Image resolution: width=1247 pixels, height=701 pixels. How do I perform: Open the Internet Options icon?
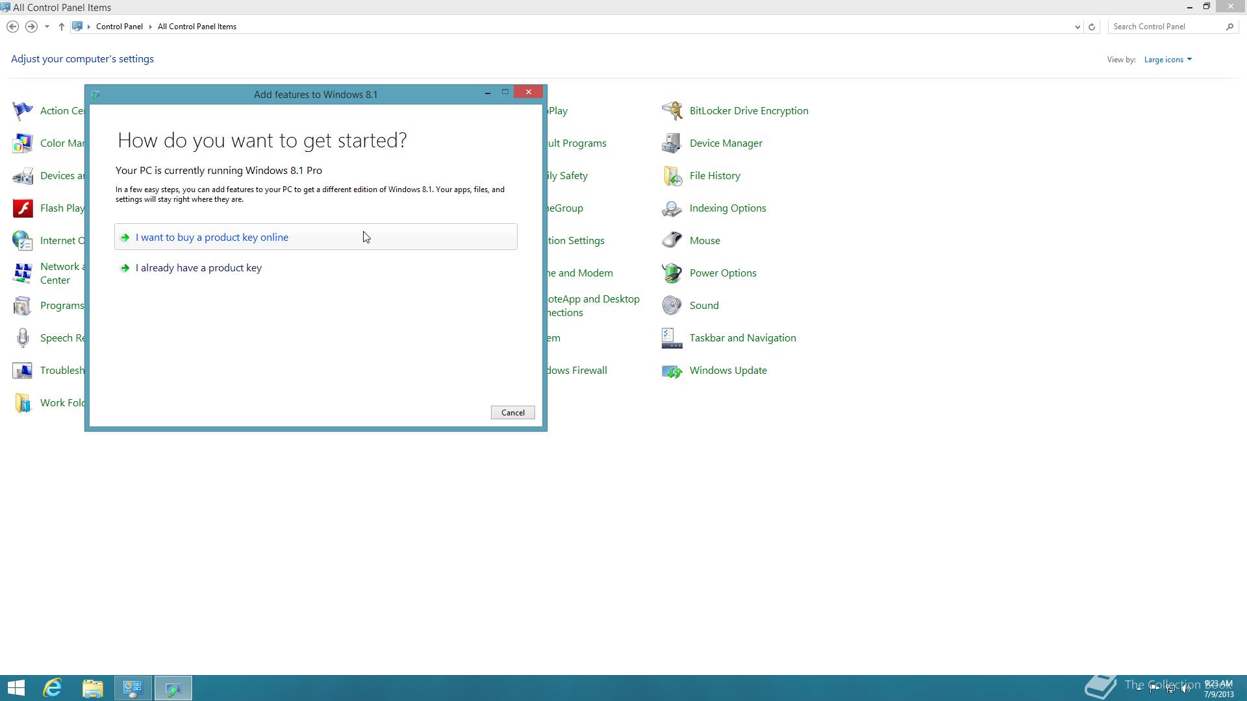(23, 241)
